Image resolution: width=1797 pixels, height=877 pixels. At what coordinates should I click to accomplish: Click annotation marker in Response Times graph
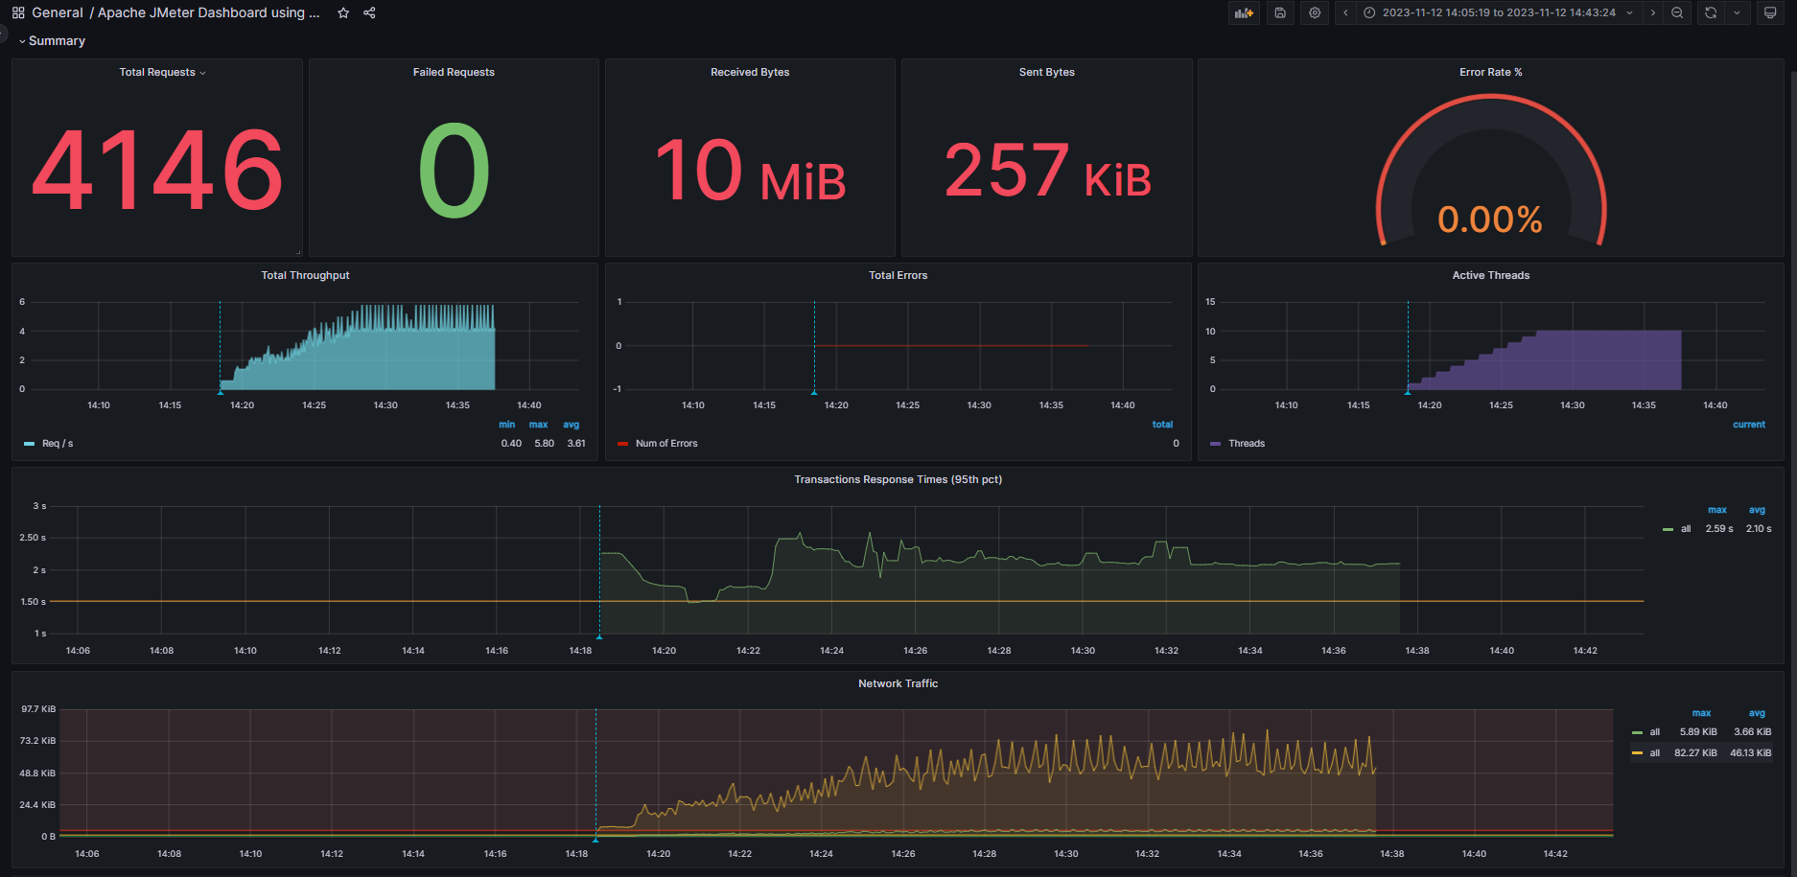[599, 636]
